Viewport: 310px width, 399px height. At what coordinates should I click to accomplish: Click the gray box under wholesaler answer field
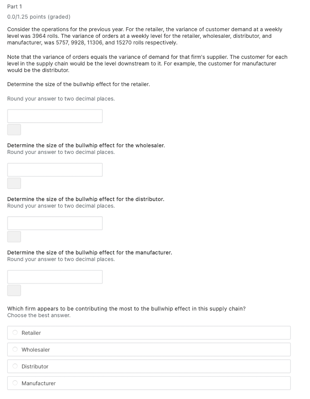pos(14,183)
